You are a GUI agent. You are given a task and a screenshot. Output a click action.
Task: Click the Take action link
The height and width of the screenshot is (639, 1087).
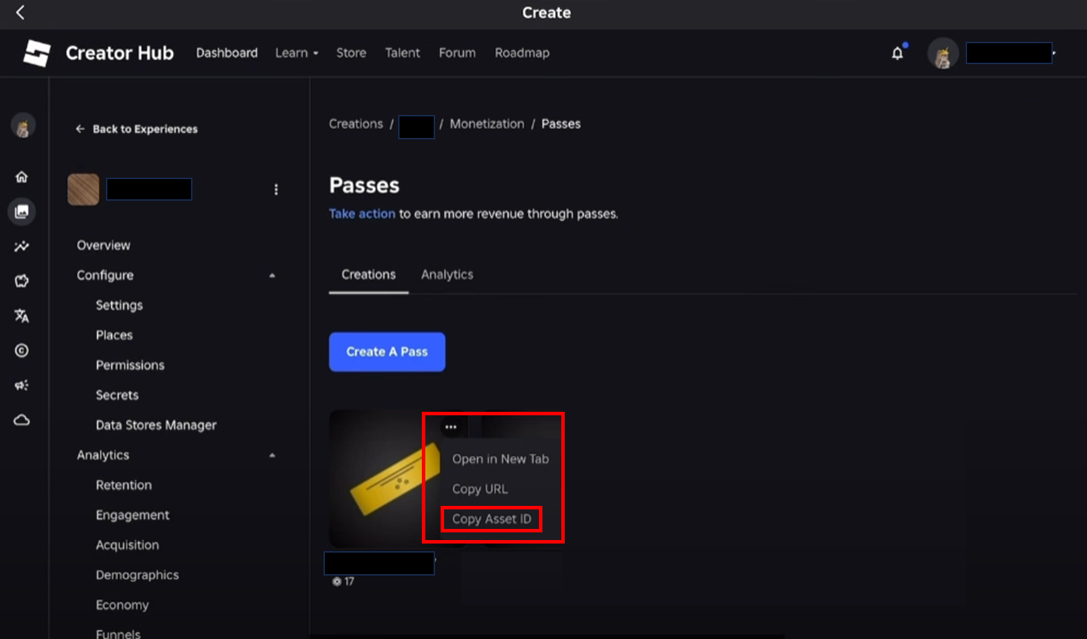362,214
